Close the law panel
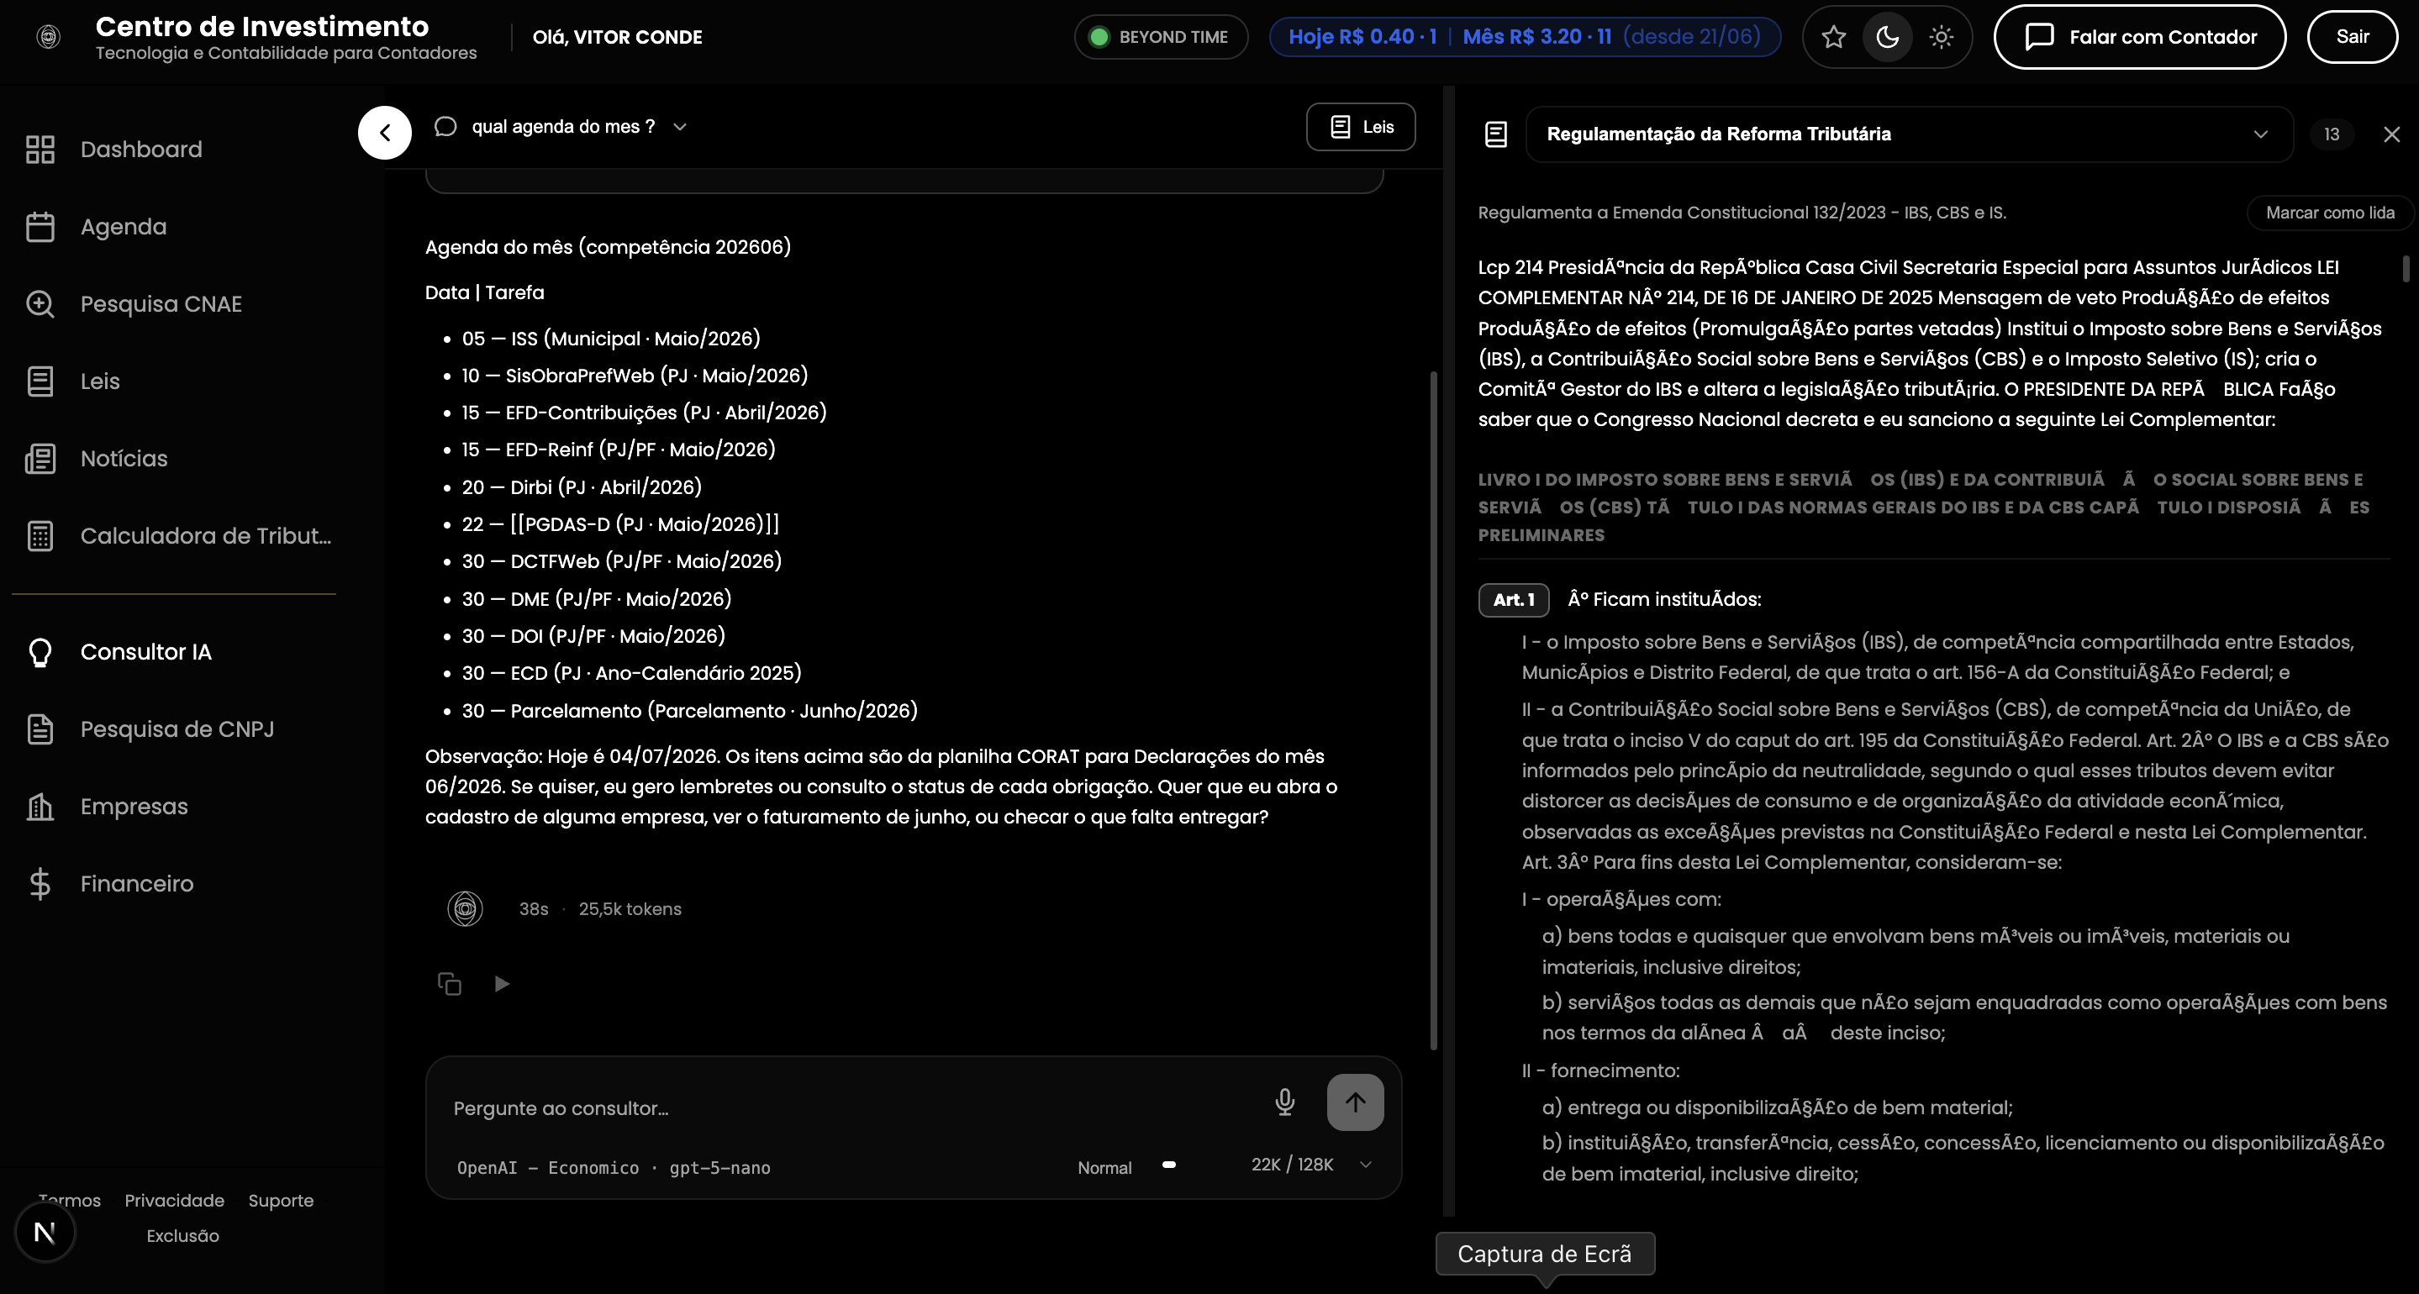This screenshot has height=1294, width=2419. point(2392,134)
